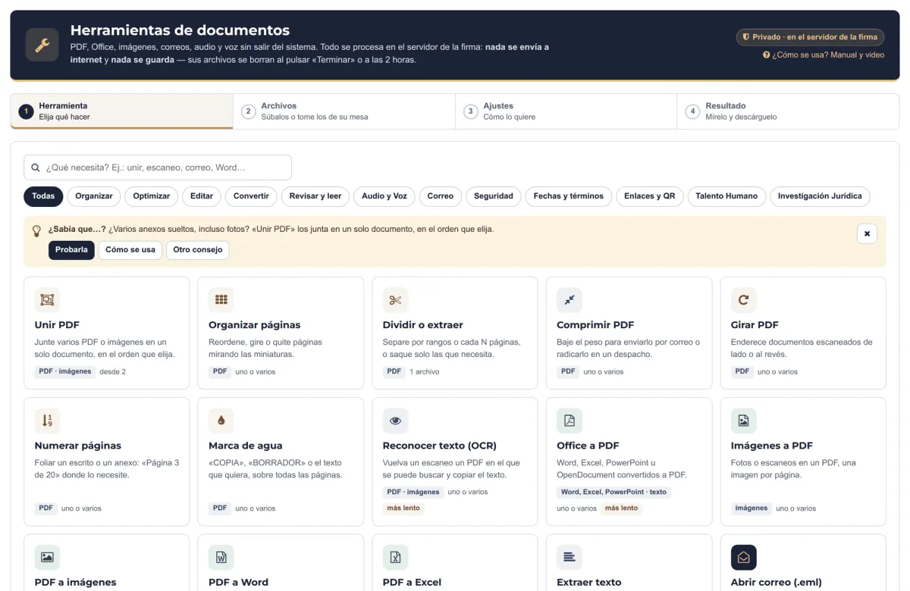Click the PDF a Excel spreadsheet icon
This screenshot has width=910, height=591.
[x=395, y=557]
